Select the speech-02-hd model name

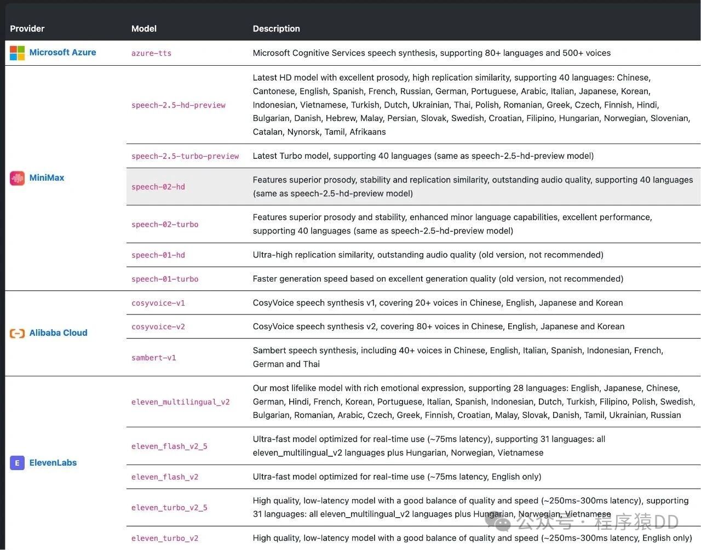[158, 187]
